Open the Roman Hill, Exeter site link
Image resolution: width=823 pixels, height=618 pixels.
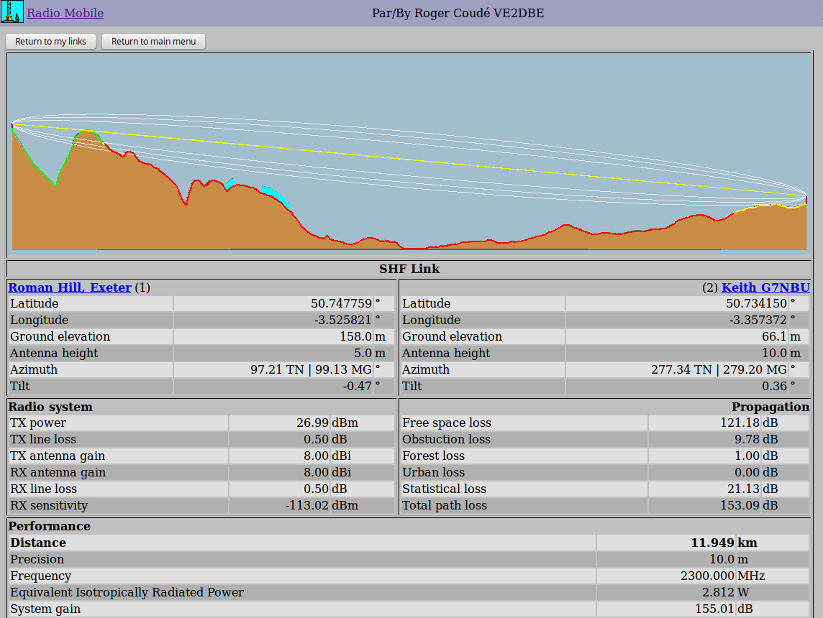tap(70, 287)
